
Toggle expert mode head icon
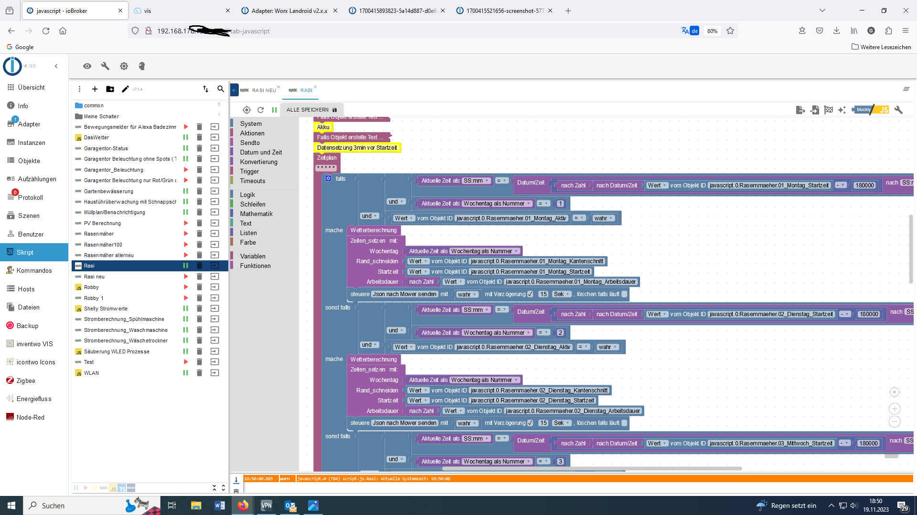click(142, 66)
